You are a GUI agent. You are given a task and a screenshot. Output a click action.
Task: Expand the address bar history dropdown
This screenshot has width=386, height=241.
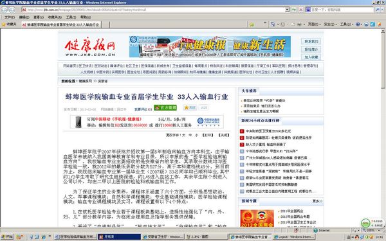tap(287, 10)
